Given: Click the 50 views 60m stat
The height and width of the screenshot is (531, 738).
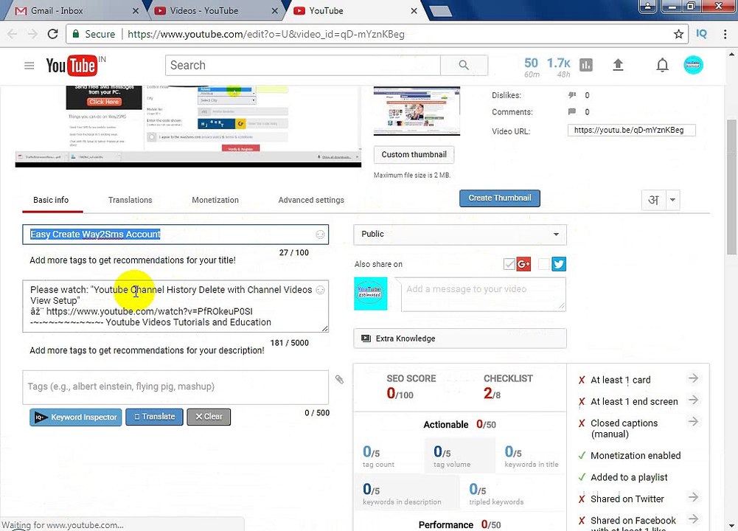Looking at the screenshot, I should (x=532, y=67).
